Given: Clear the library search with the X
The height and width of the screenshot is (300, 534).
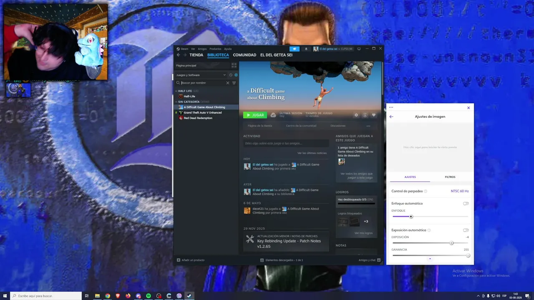Looking at the screenshot, I should 228,83.
